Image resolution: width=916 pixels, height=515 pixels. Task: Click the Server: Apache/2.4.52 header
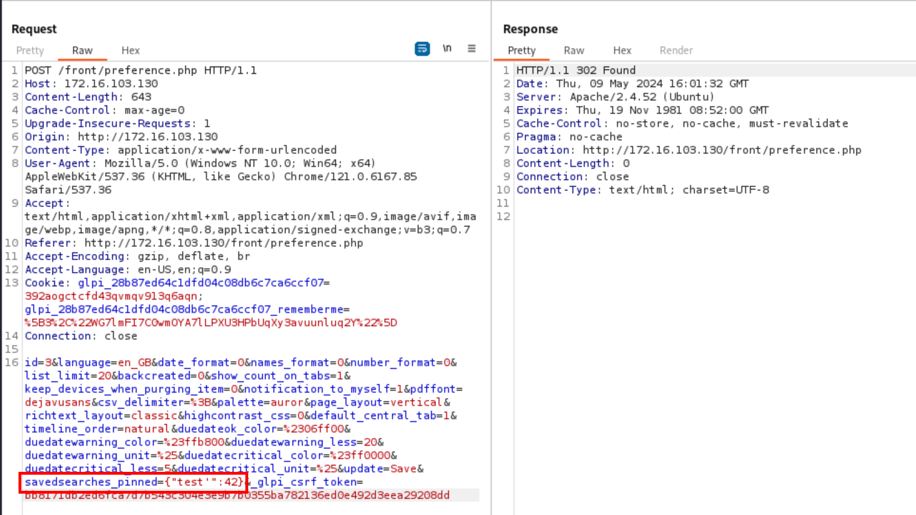[x=615, y=97]
